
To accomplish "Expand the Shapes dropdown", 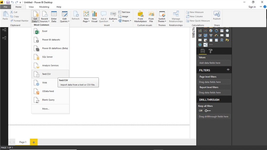I will (131, 21).
